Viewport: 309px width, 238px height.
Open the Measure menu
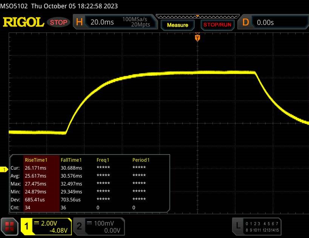click(178, 25)
